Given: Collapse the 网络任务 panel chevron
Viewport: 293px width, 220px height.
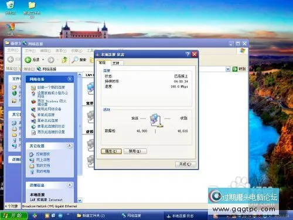Looking at the screenshot, I should click(70, 79).
